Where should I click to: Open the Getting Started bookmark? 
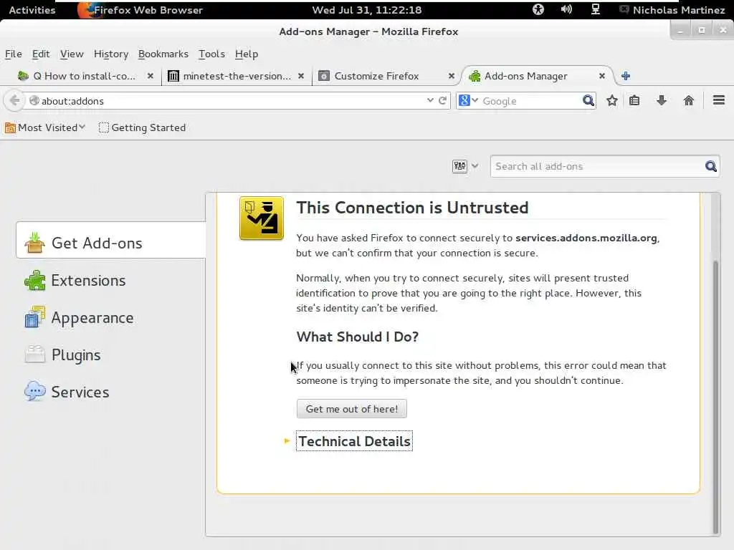[x=143, y=127]
